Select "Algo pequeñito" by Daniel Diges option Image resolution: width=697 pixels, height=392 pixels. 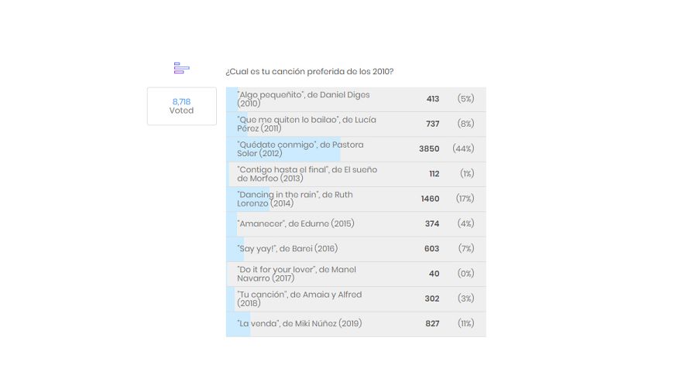304,99
